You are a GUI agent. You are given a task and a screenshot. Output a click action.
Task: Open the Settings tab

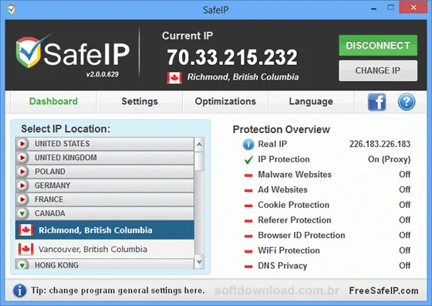[140, 101]
